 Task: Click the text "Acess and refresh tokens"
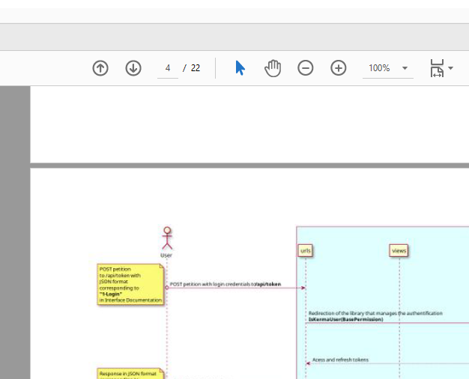click(340, 360)
